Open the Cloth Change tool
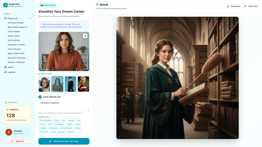The image size is (262, 147). click(x=14, y=31)
